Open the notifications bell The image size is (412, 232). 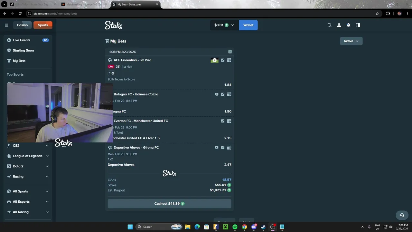[x=348, y=25]
